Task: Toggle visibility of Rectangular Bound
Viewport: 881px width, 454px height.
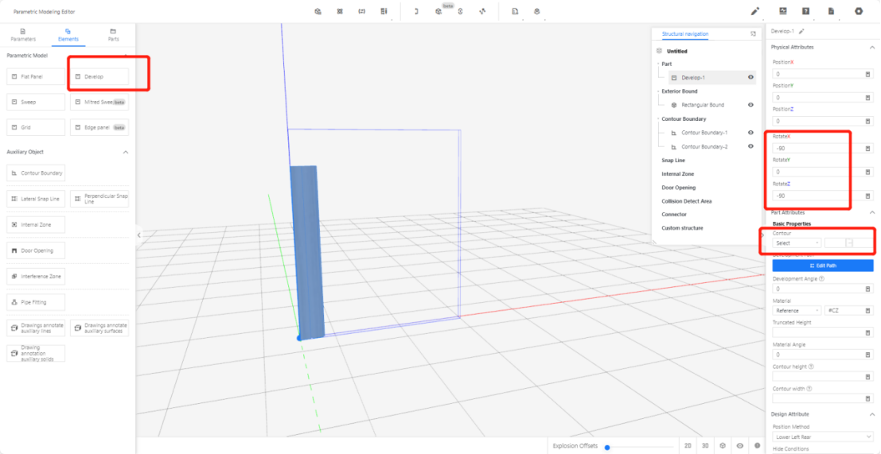Action: click(x=750, y=105)
